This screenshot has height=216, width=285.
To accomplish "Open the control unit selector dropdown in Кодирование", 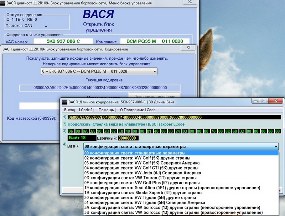I will pyautogui.click(x=99, y=71).
